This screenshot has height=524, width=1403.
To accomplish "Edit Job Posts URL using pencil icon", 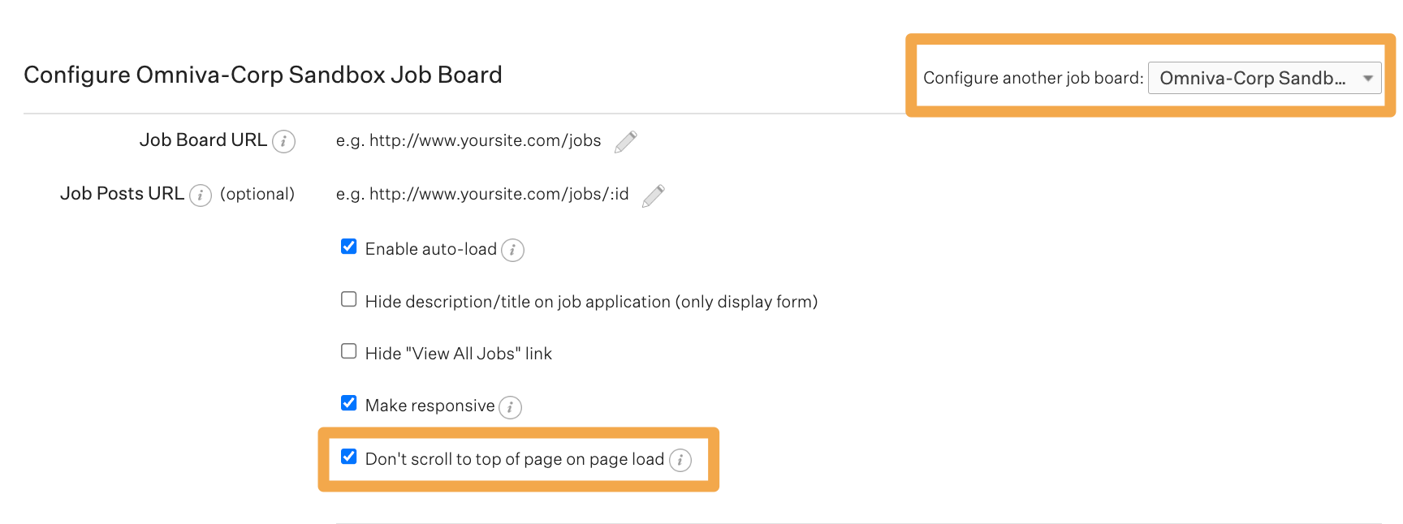I will [x=654, y=195].
